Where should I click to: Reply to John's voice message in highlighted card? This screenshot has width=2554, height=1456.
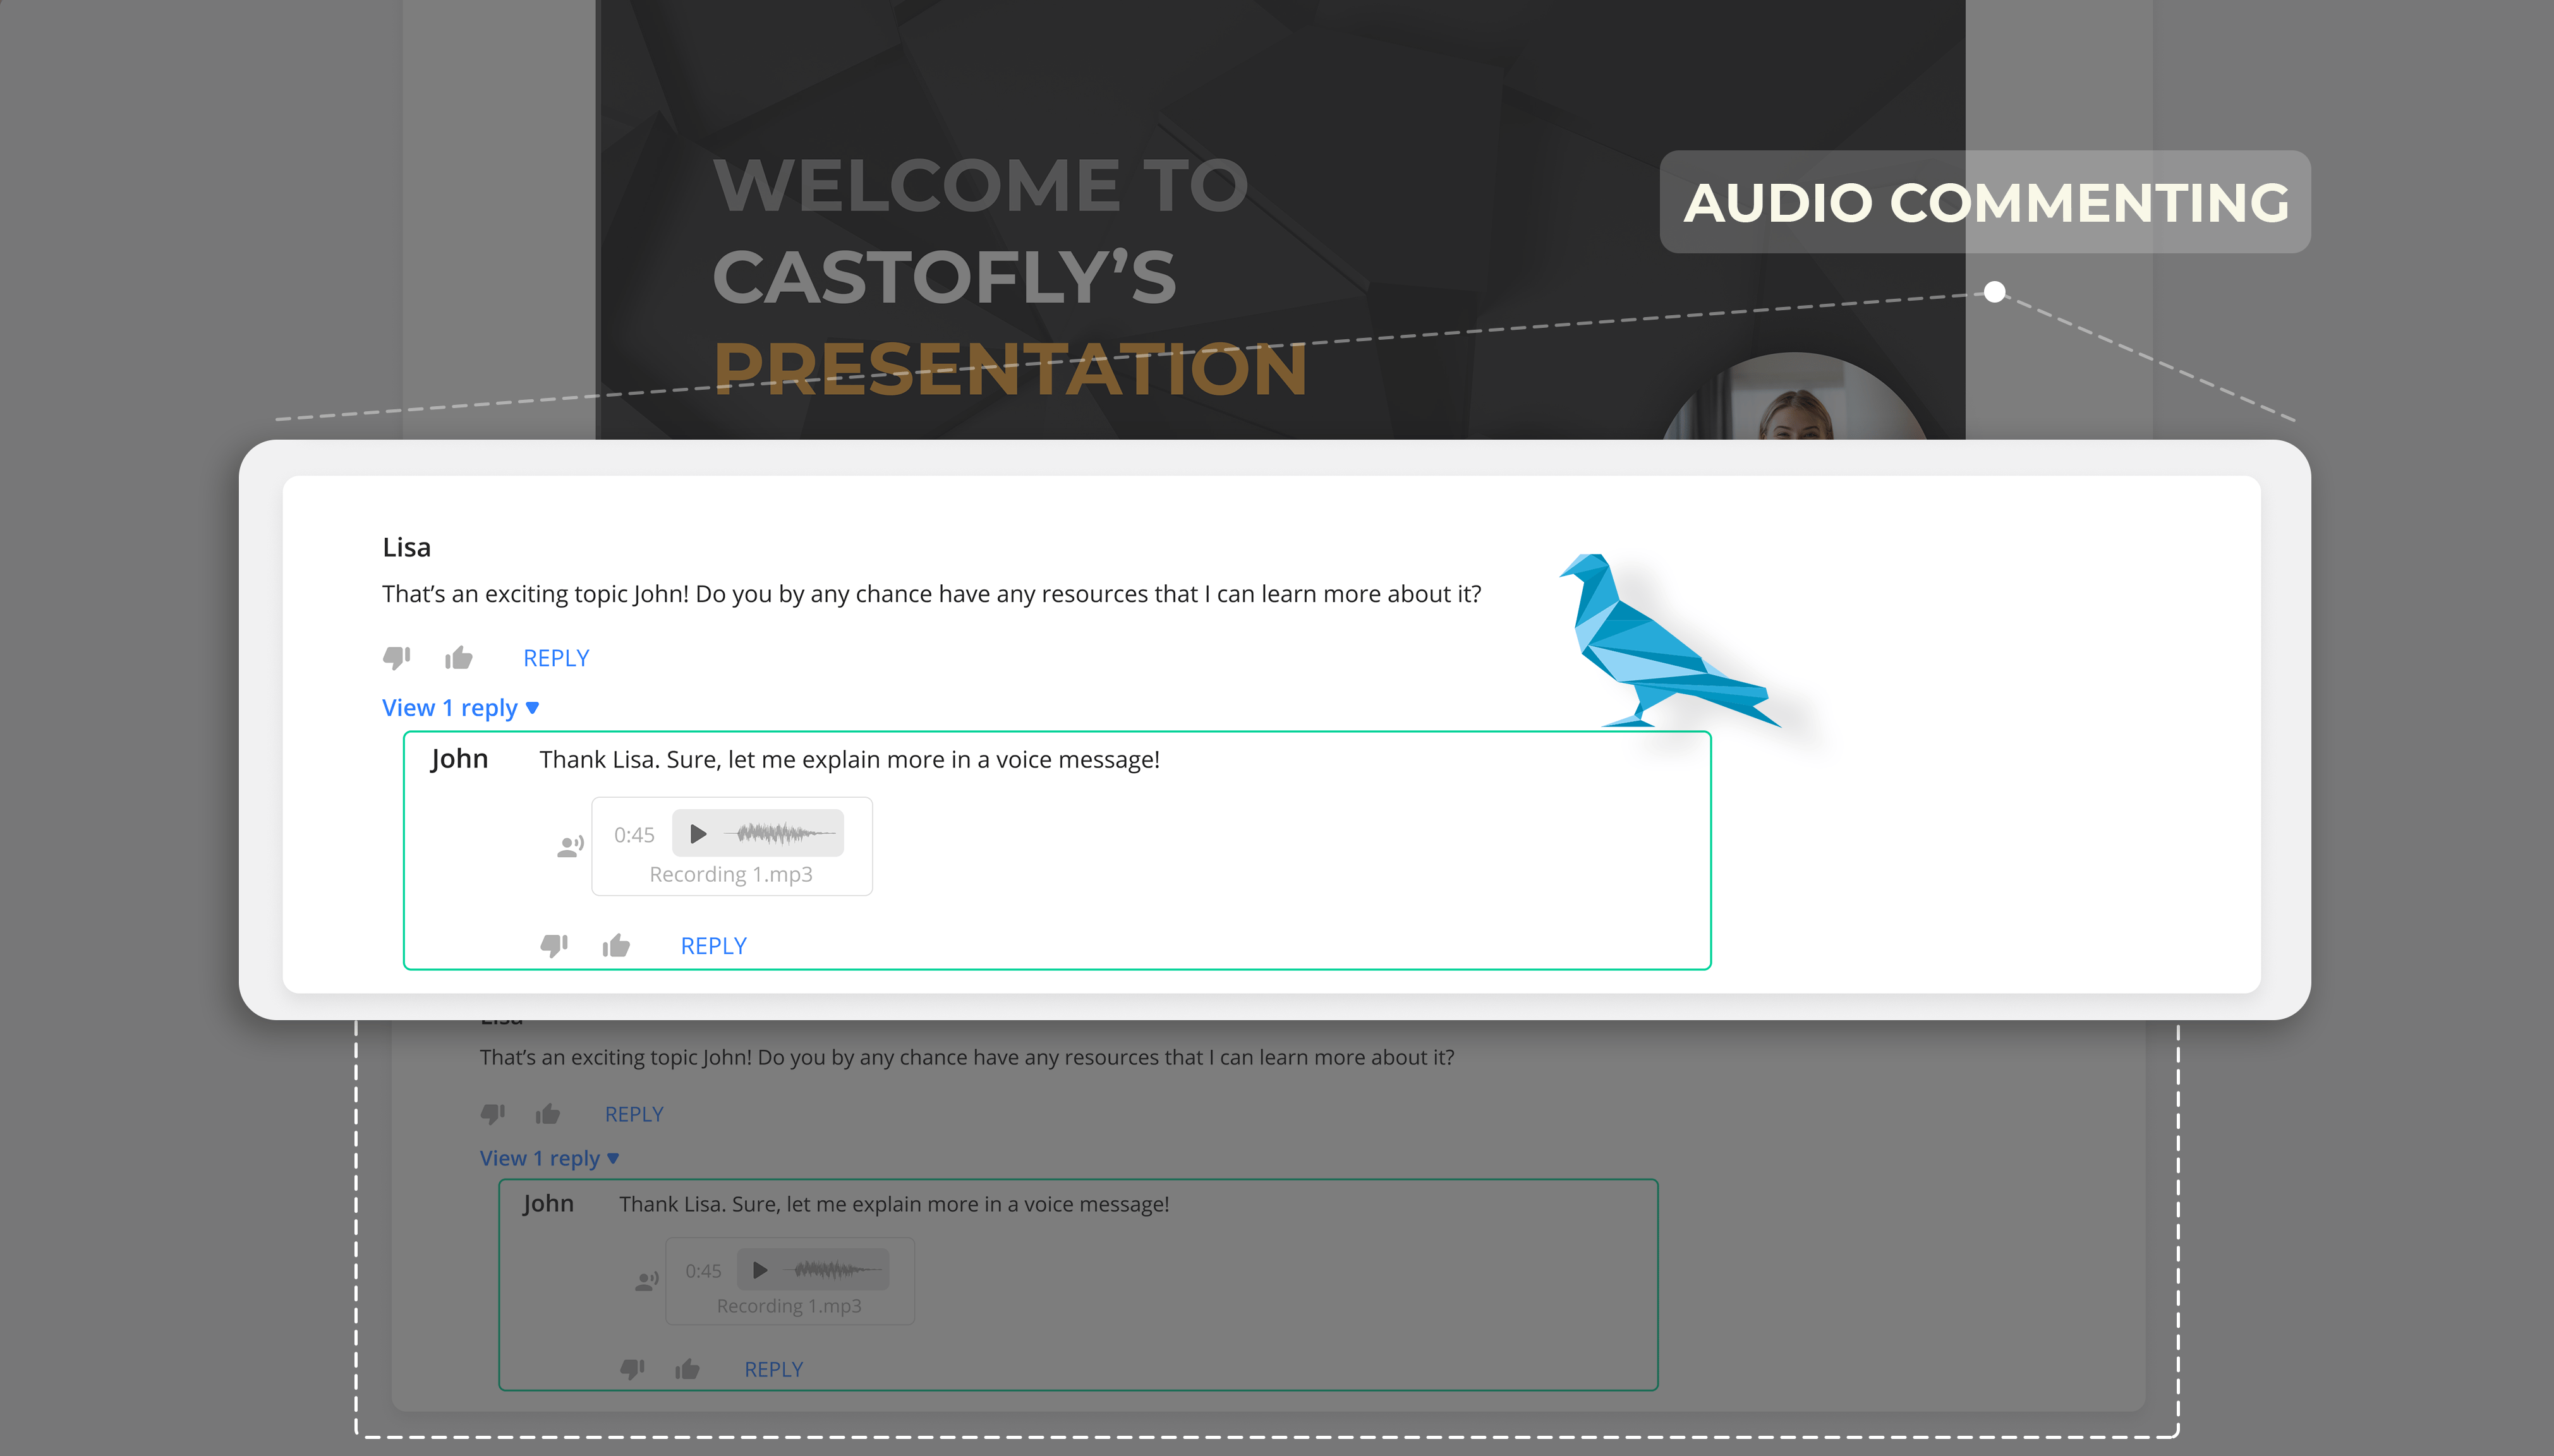click(x=713, y=946)
